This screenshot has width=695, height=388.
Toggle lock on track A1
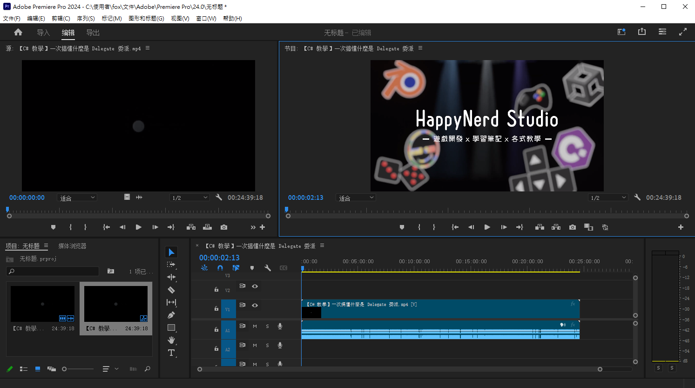click(216, 330)
